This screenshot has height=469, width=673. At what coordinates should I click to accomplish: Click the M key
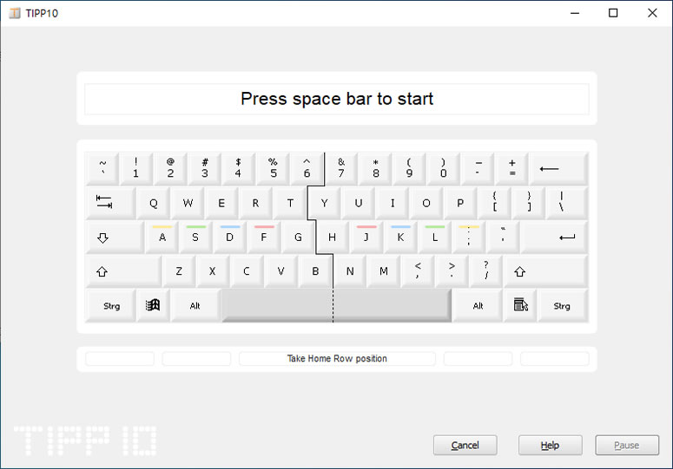(x=383, y=271)
